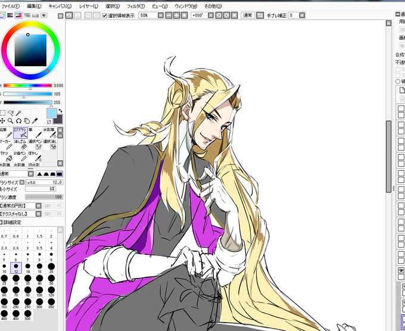Viewport: 405px width, 331px height.
Task: Rotate the canvas counterclockwise
Action: 219,15
